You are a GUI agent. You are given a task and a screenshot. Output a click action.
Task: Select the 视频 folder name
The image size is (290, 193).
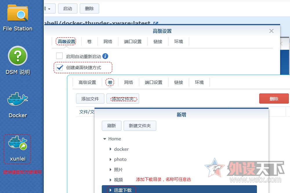click(x=118, y=180)
